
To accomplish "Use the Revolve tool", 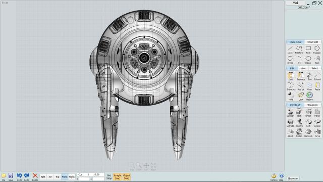I will click(299, 123).
